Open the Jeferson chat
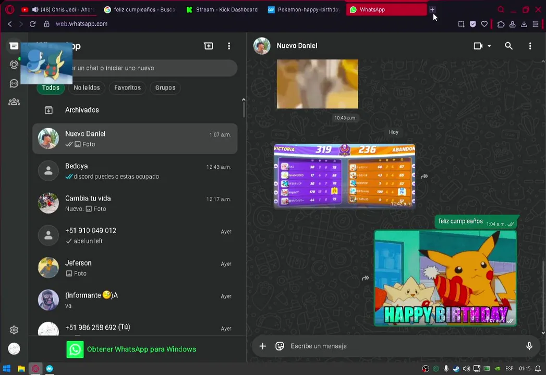546x375 pixels. pyautogui.click(x=135, y=268)
